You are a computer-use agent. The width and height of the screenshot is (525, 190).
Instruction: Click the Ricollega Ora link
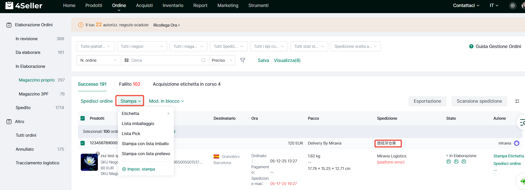166,25
